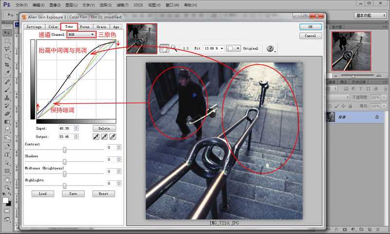Select the Hand tool in Photoshop toolbar
Screen dimensions: 390x234
(x=7, y=179)
